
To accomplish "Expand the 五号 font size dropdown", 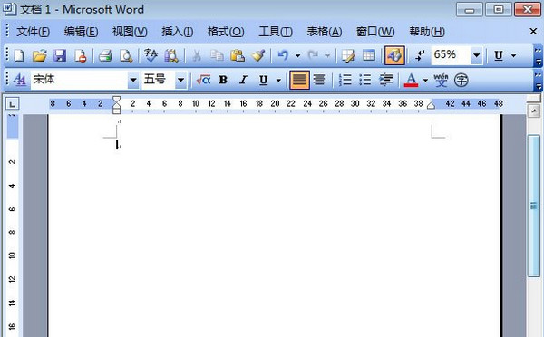I will click(x=180, y=80).
